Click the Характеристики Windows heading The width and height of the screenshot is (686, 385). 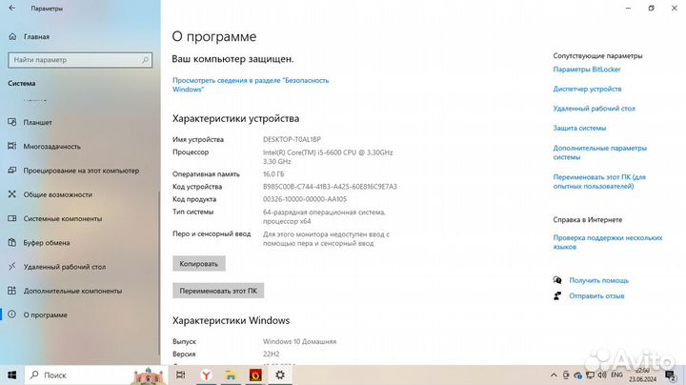pos(231,321)
